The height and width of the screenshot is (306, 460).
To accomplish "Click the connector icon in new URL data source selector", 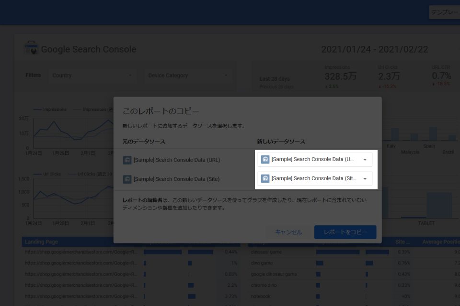I will click(265, 159).
